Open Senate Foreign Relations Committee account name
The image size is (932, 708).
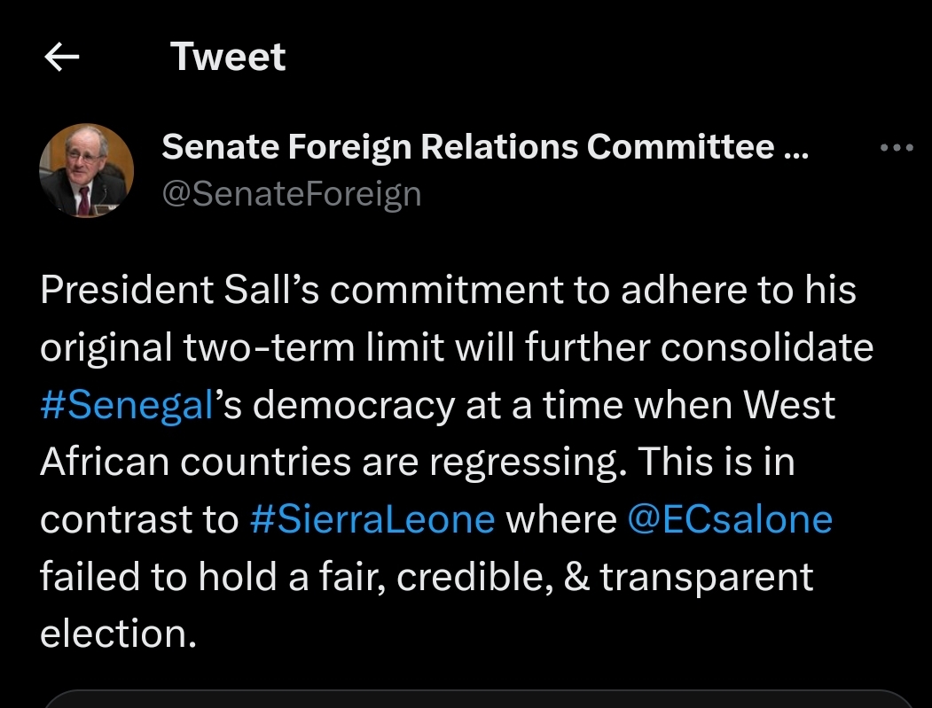[x=467, y=147]
